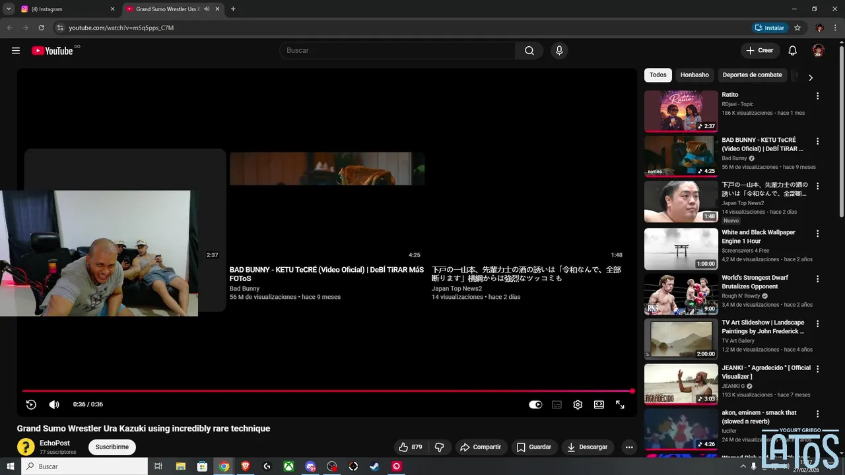
Task: View site information icon in address bar
Action: coord(60,28)
